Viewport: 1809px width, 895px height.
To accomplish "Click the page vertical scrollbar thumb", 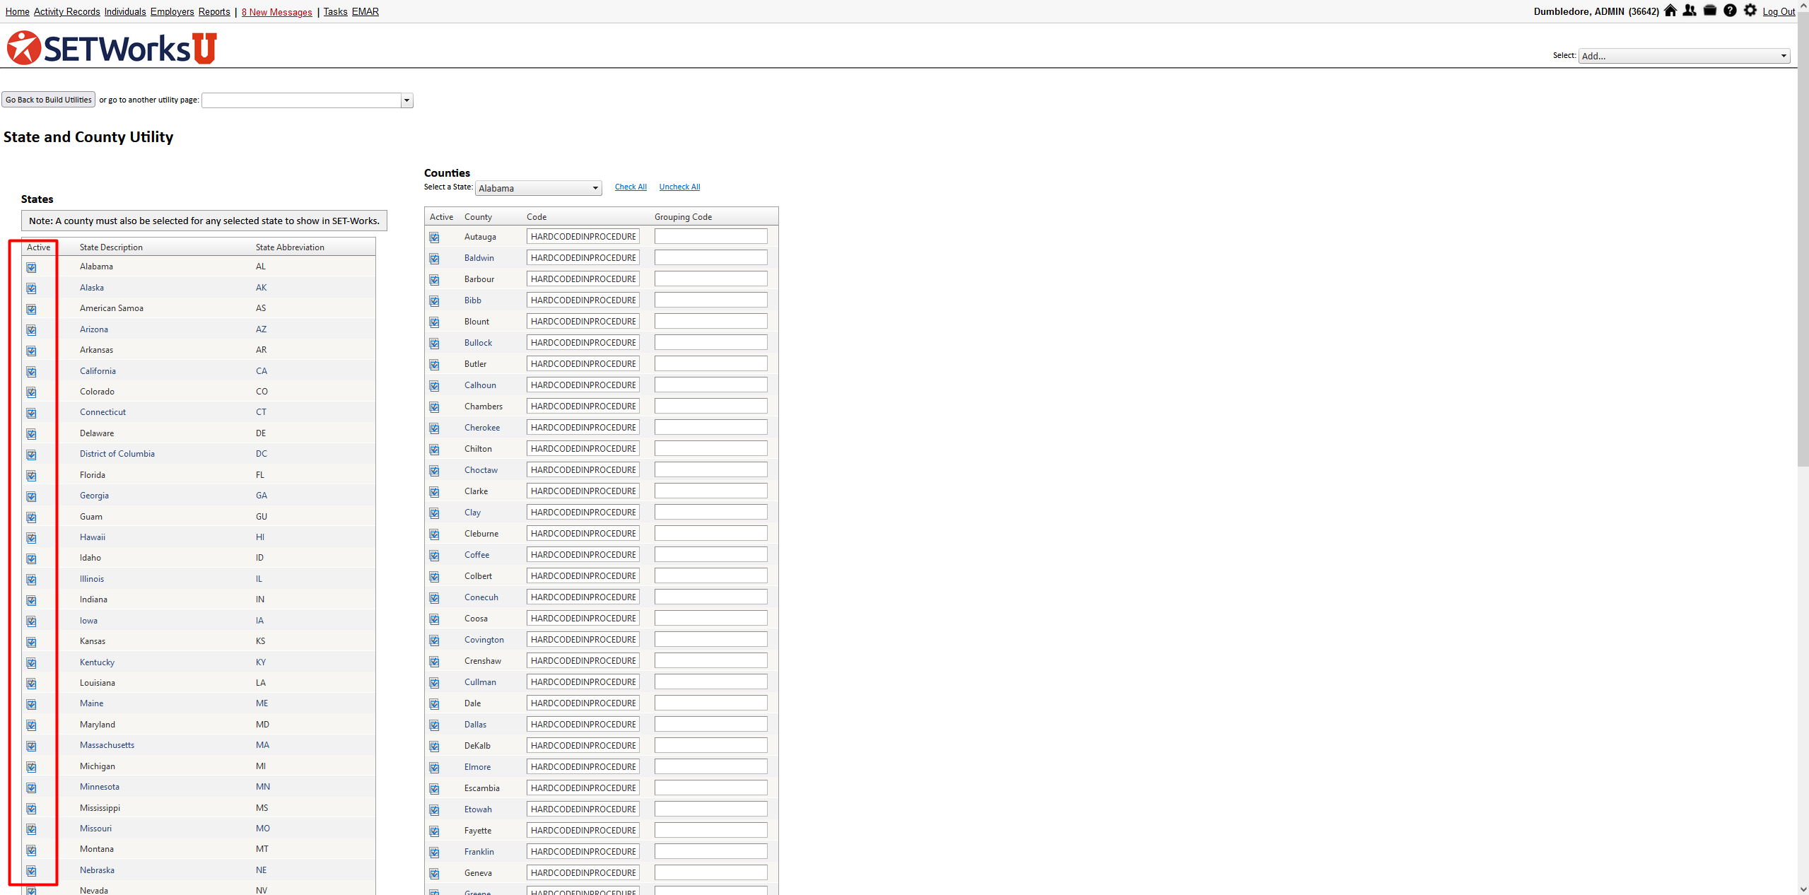I will (1803, 239).
